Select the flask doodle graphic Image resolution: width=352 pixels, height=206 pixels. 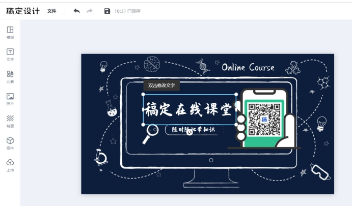(111, 108)
